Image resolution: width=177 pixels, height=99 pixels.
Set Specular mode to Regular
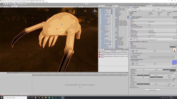click(156, 70)
